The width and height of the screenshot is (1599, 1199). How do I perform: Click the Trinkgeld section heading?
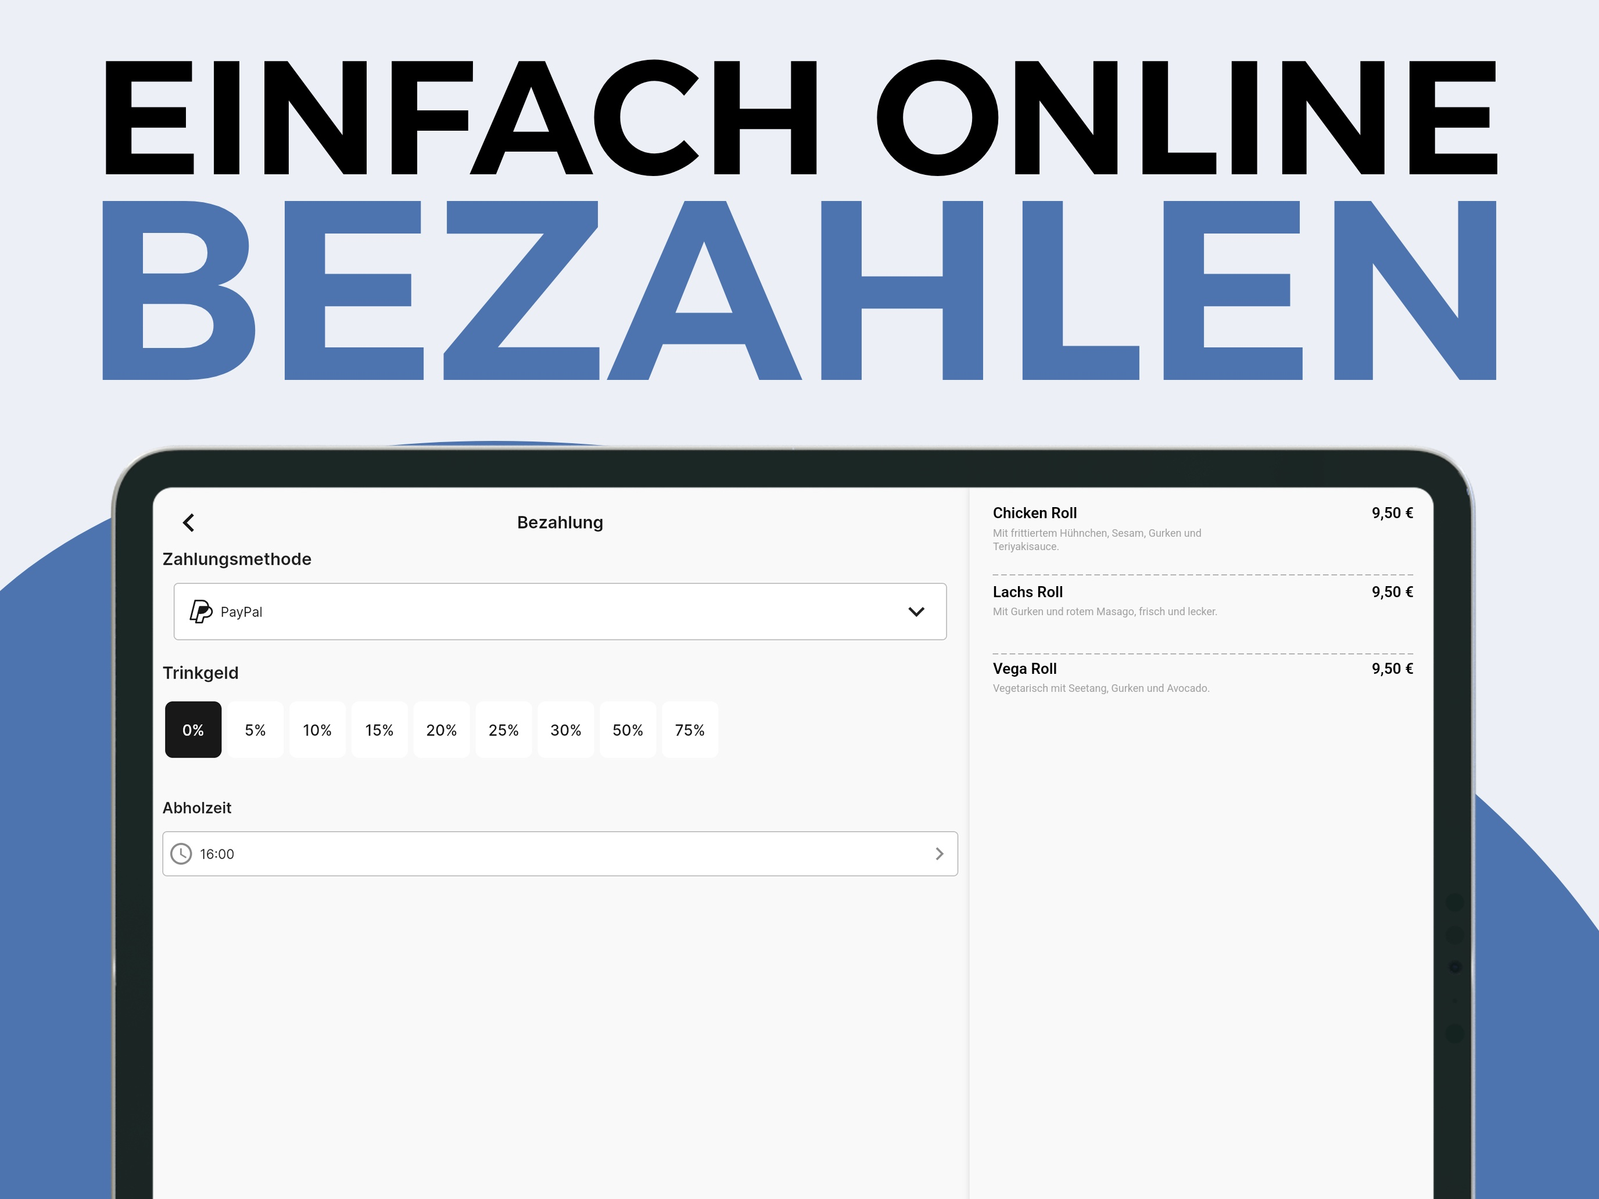click(x=200, y=673)
